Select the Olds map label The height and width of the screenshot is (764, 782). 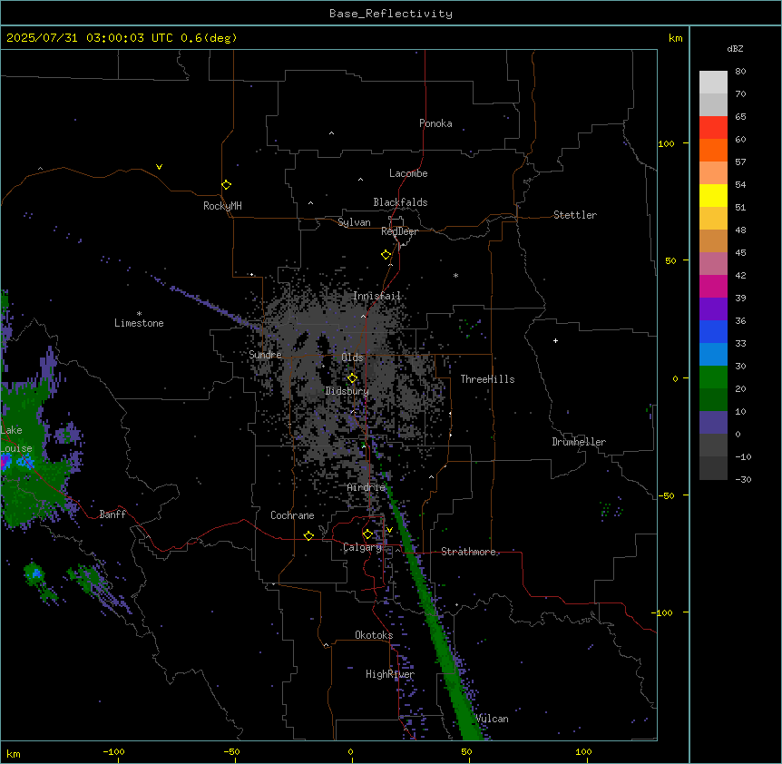352,358
